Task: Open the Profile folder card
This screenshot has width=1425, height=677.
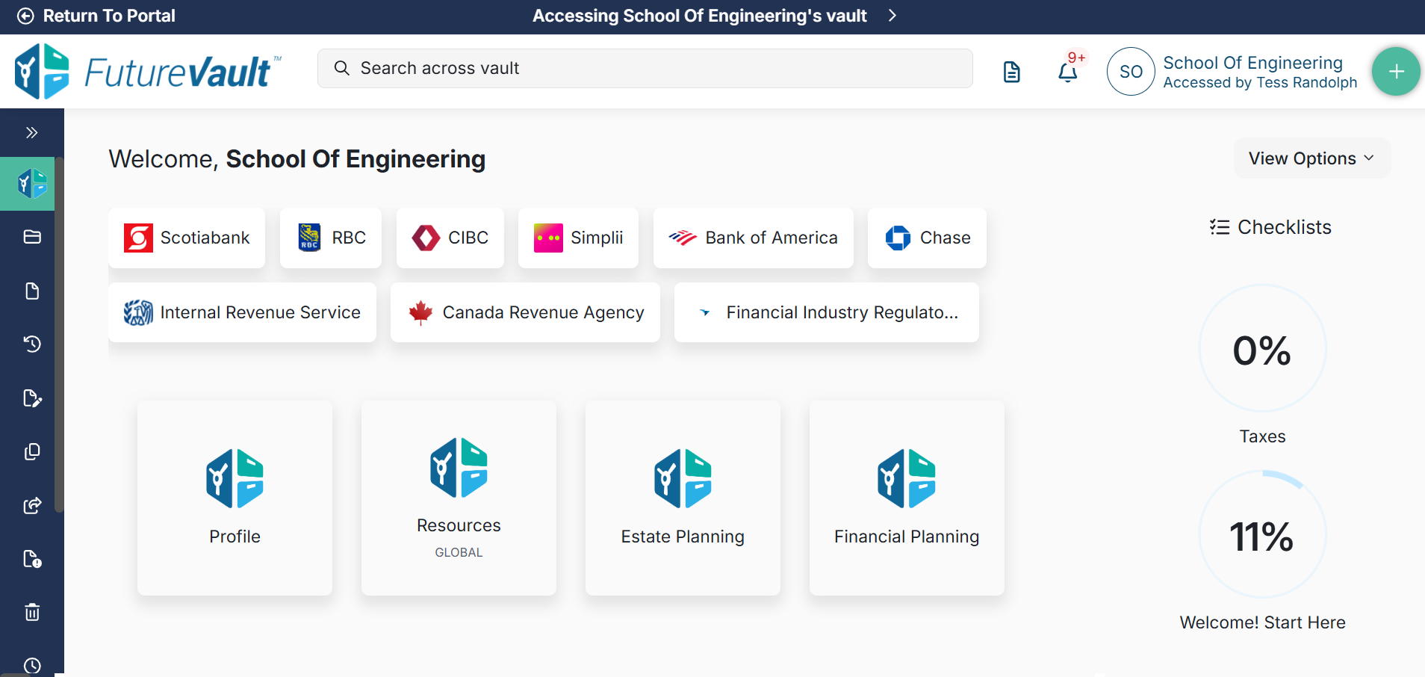Action: 235,498
